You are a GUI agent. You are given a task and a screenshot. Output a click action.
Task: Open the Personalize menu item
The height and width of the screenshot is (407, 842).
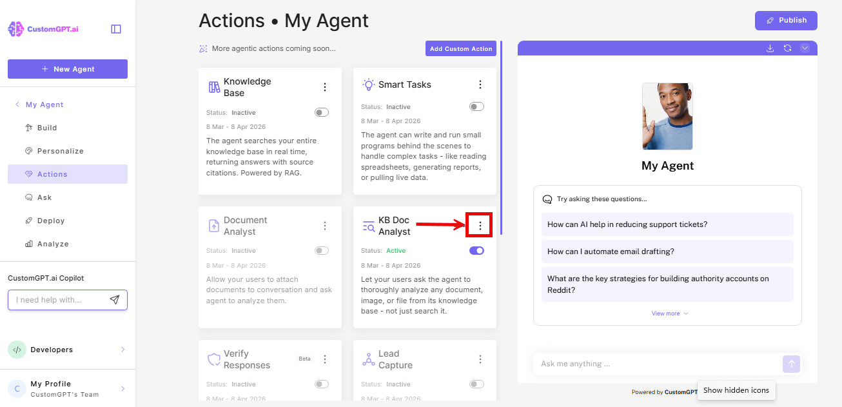coord(68,151)
